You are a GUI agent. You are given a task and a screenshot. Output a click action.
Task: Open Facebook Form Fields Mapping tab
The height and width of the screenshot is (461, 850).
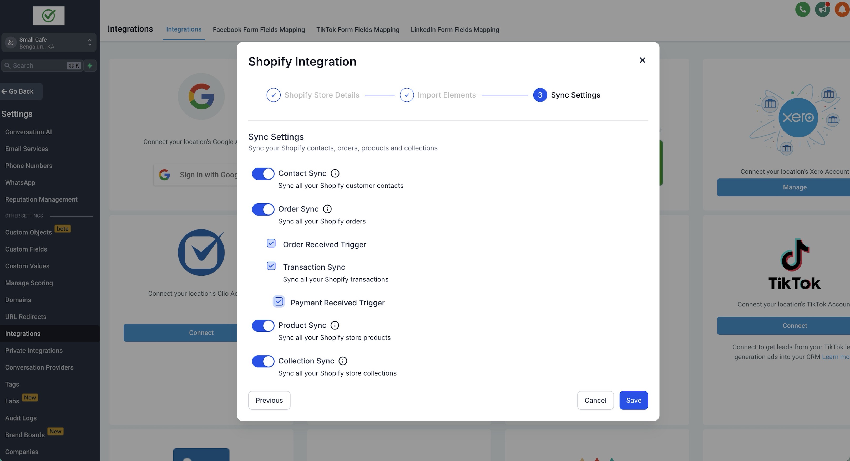pyautogui.click(x=259, y=30)
